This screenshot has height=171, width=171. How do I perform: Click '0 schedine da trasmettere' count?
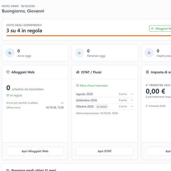[25, 88]
